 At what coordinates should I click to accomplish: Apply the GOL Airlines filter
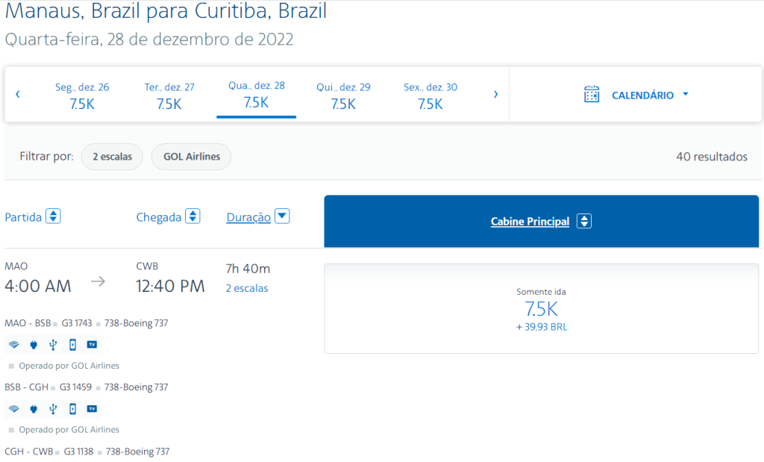point(192,157)
